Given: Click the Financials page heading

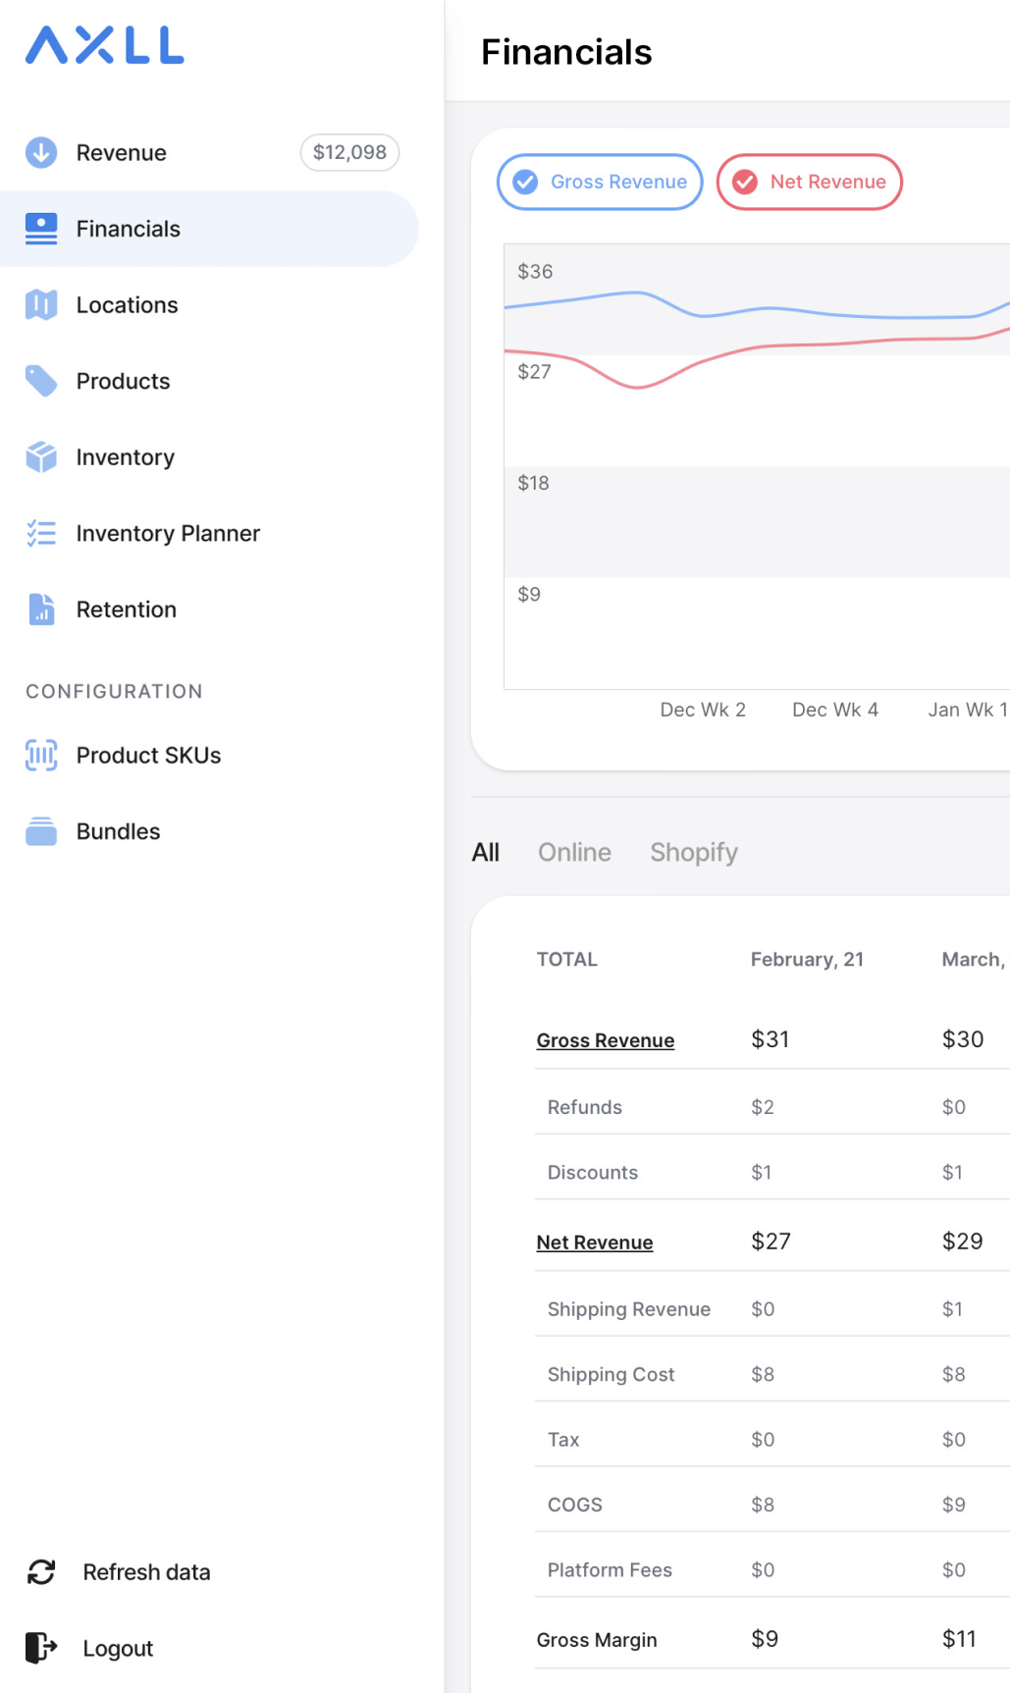Looking at the screenshot, I should pyautogui.click(x=566, y=52).
